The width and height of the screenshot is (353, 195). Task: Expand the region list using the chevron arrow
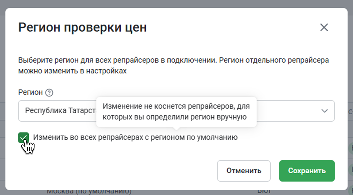click(324, 111)
